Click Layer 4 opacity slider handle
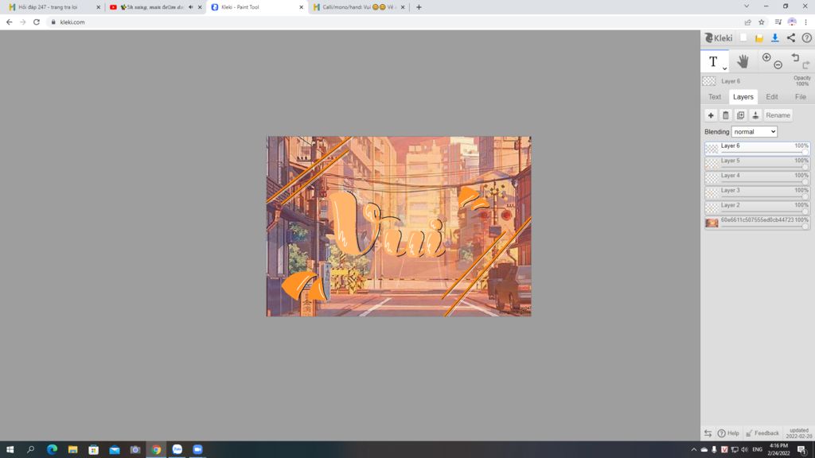The height and width of the screenshot is (458, 815). (x=805, y=182)
